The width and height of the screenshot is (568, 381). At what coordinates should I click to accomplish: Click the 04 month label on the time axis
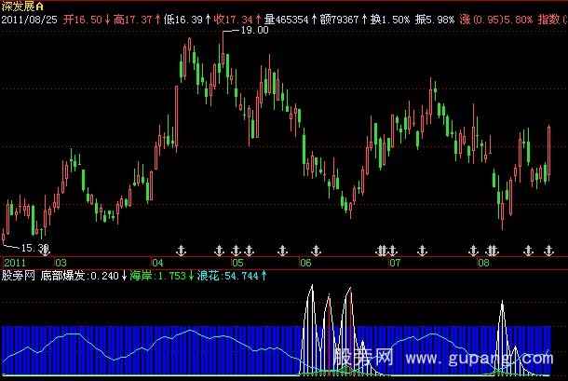157,263
